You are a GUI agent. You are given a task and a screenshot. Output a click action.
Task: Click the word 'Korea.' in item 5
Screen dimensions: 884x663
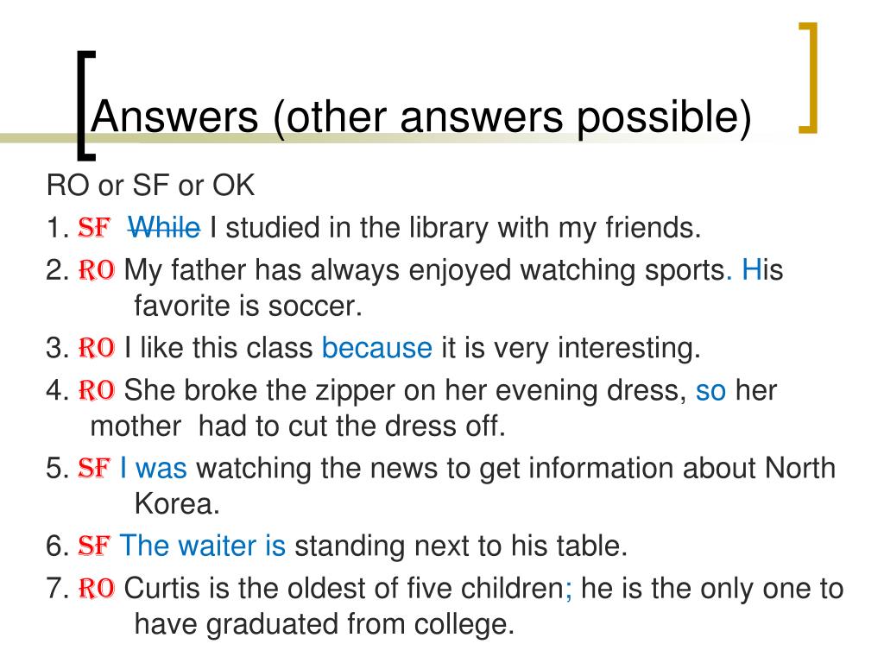pyautogui.click(x=176, y=503)
